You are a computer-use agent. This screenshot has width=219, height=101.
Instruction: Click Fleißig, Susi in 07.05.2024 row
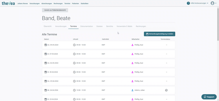tap(139, 54)
